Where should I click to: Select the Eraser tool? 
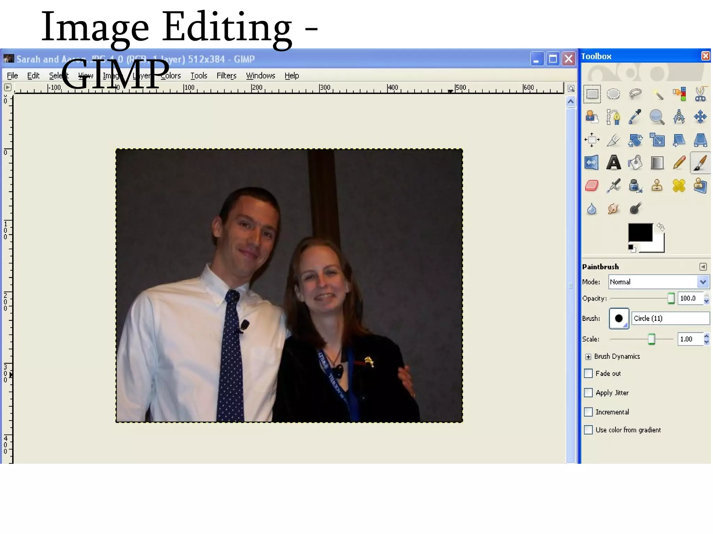click(x=592, y=186)
